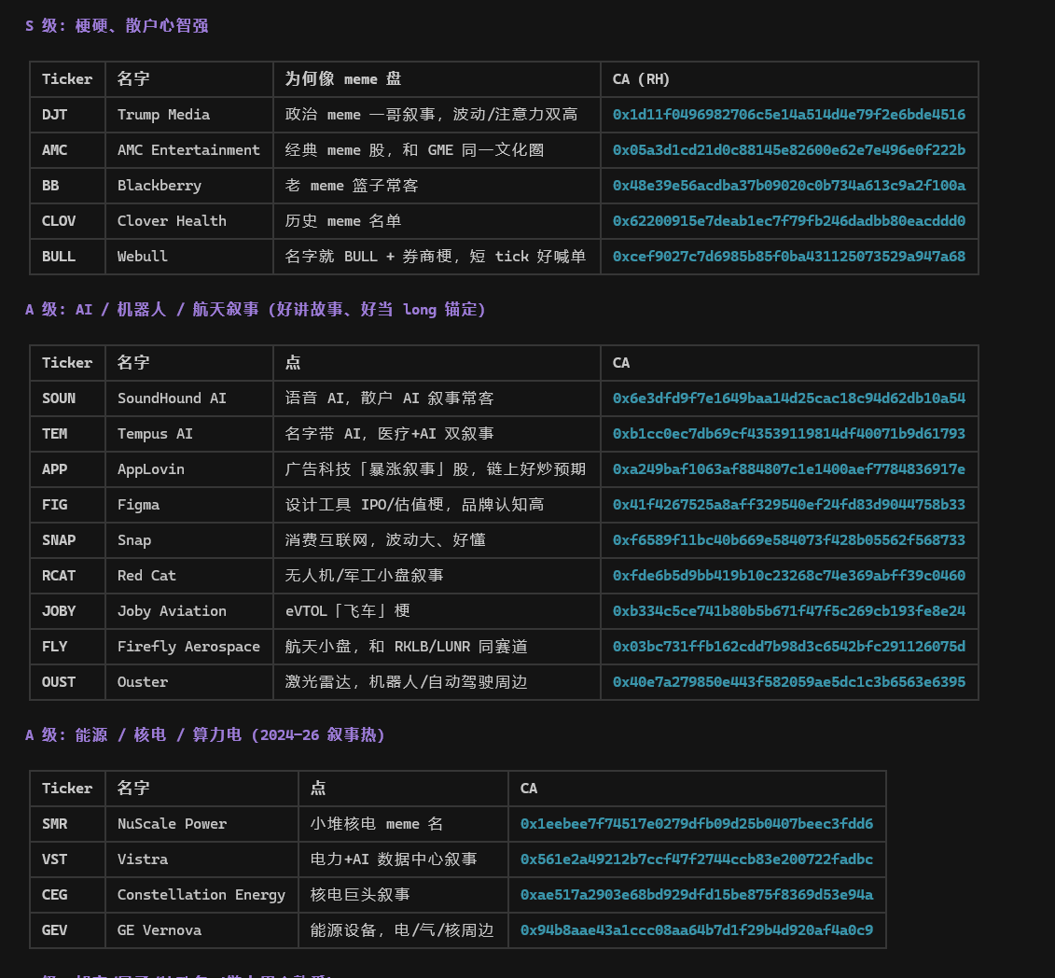Click the 'Snap' name cell
Viewport: 1055px width, 978px height.
[x=189, y=540]
